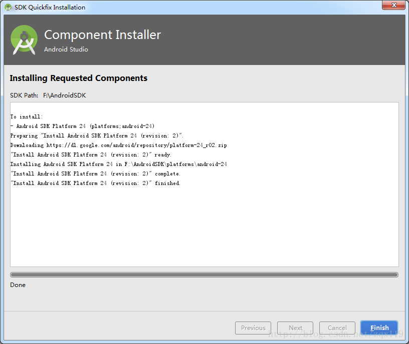Click the 'SDK Quickfix Installation' window title

click(50, 7)
